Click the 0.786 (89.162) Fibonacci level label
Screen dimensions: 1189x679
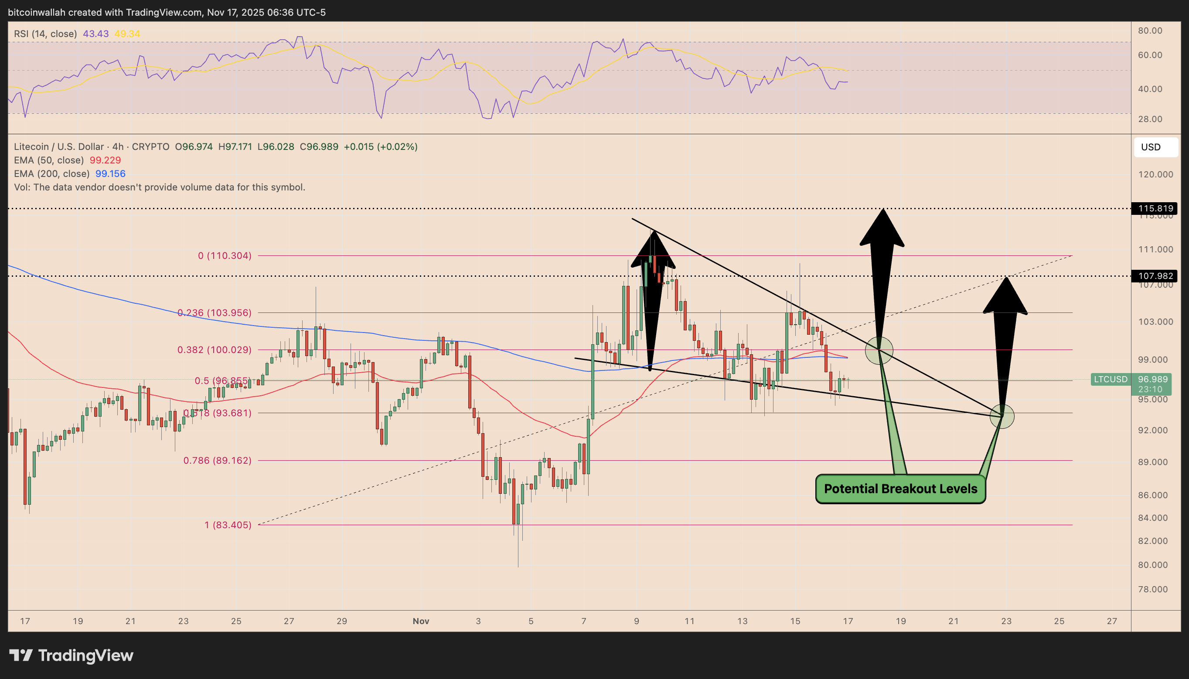tap(217, 461)
